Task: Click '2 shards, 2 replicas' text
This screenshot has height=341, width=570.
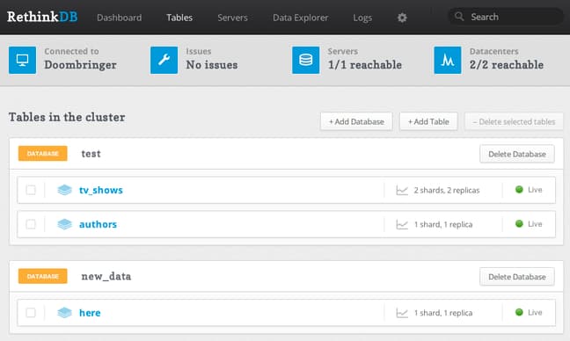Action: [447, 190]
